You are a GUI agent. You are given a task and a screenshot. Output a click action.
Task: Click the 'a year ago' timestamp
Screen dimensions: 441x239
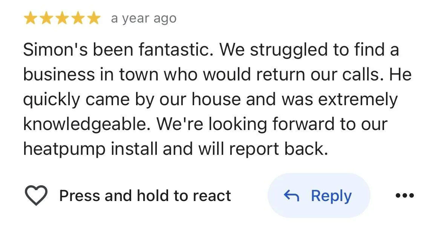[x=144, y=18]
